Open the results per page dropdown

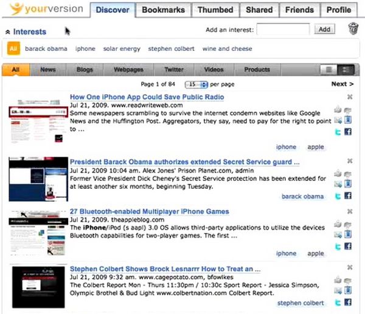(x=196, y=84)
